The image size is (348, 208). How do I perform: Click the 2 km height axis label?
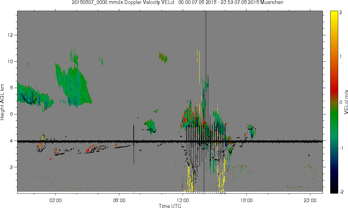click(x=12, y=167)
